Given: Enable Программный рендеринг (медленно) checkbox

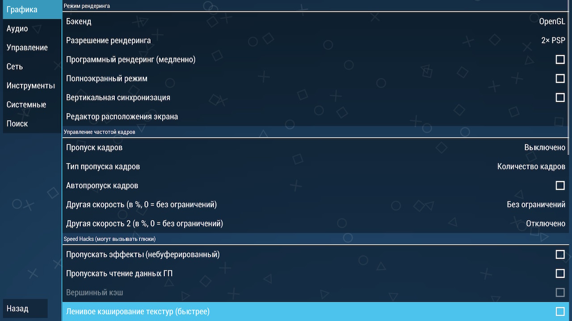Looking at the screenshot, I should pos(560,59).
